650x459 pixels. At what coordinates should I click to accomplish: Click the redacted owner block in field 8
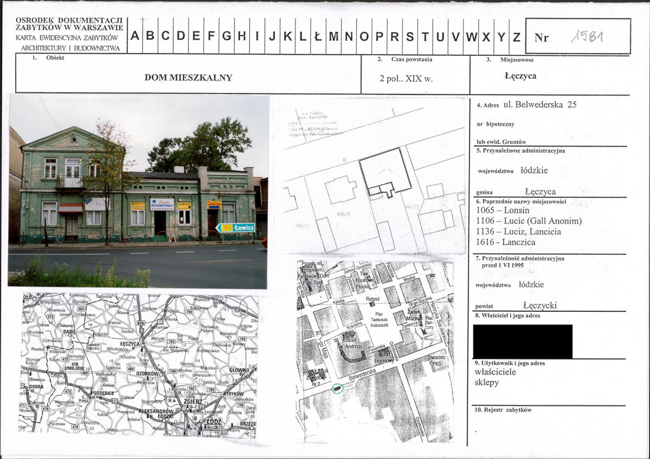click(523, 342)
